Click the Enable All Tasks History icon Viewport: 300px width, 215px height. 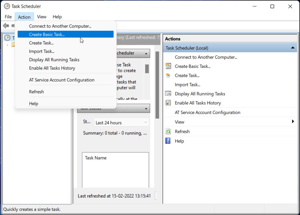[168, 103]
